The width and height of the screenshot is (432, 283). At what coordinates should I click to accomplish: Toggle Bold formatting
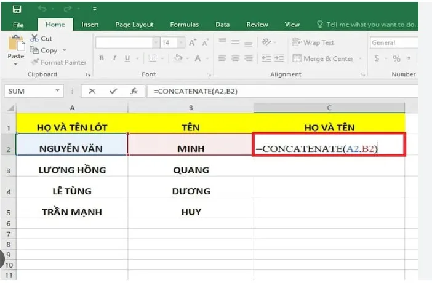[x=102, y=58]
